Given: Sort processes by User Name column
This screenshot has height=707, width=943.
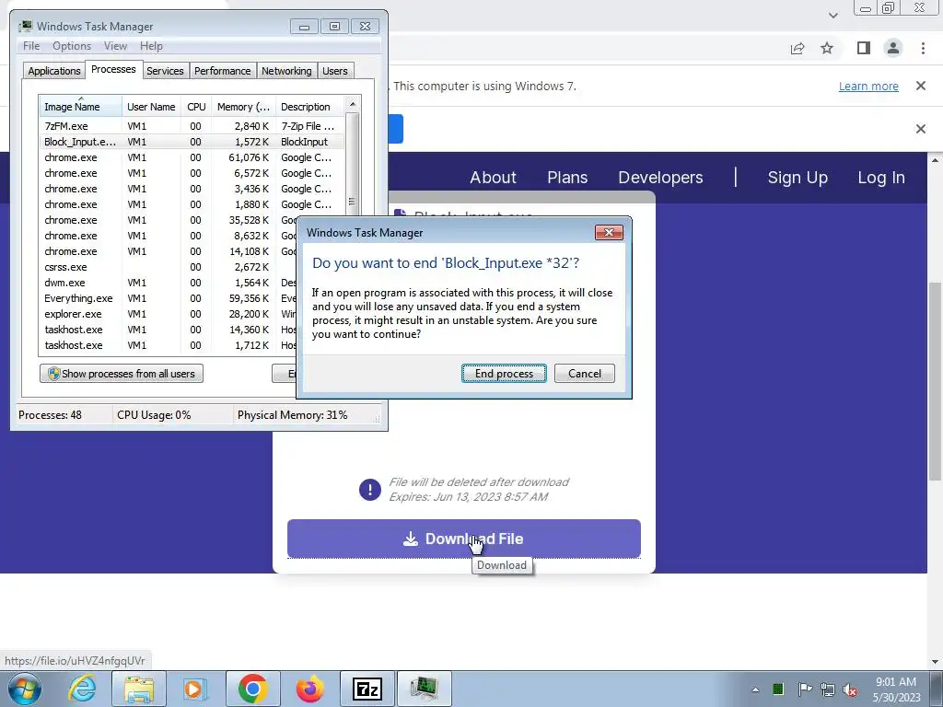Looking at the screenshot, I should coord(151,107).
